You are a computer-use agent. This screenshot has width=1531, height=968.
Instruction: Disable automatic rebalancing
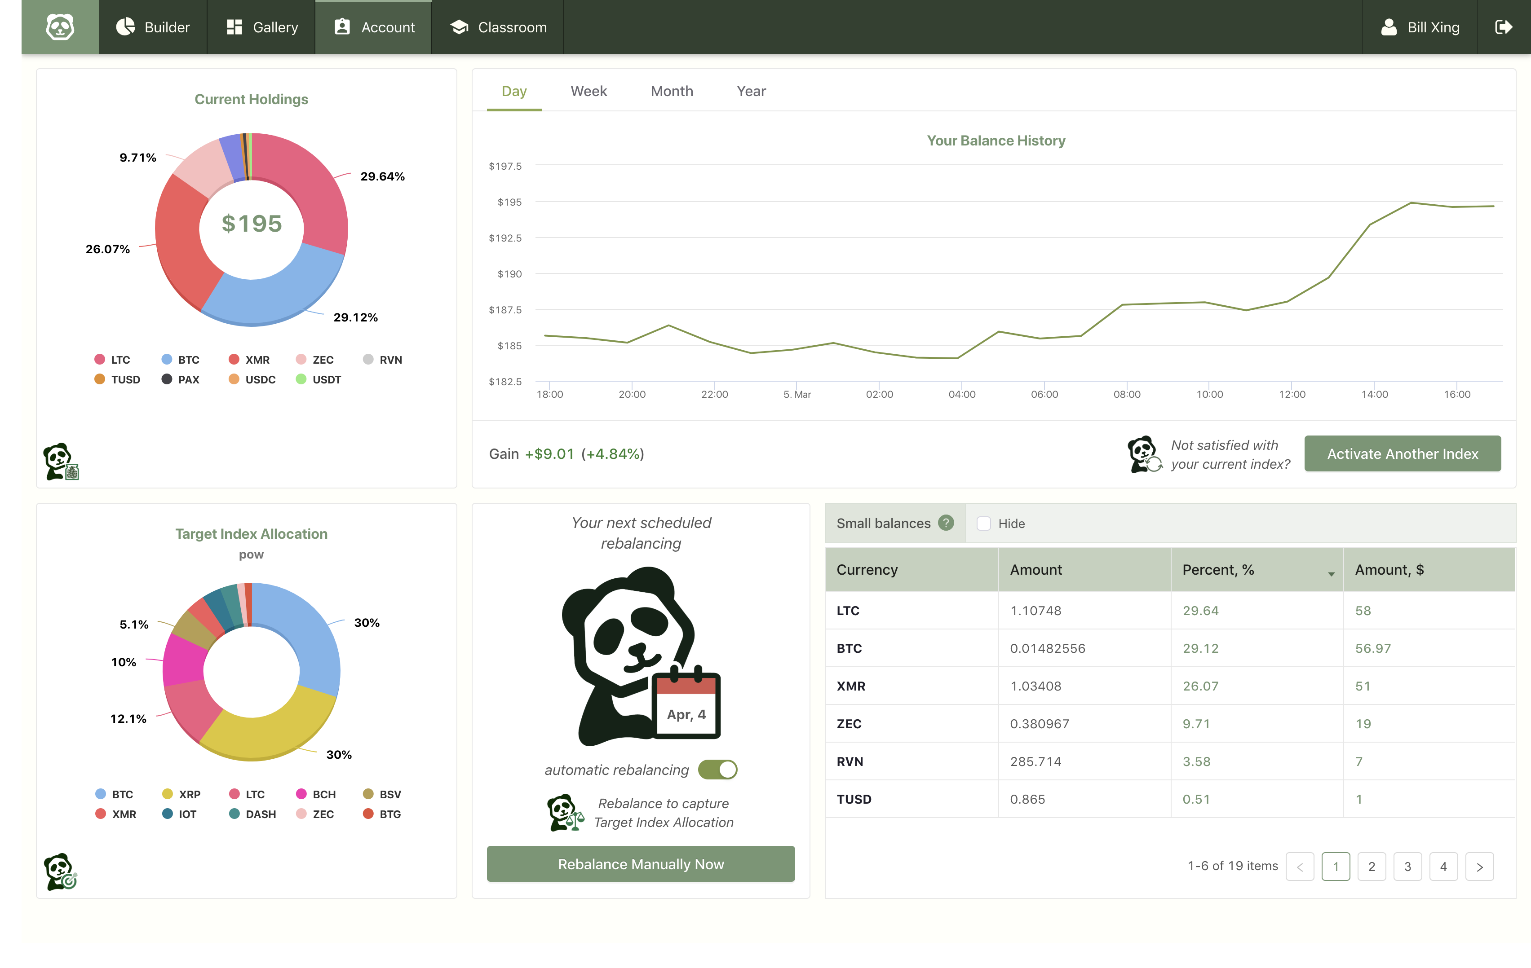click(x=717, y=769)
